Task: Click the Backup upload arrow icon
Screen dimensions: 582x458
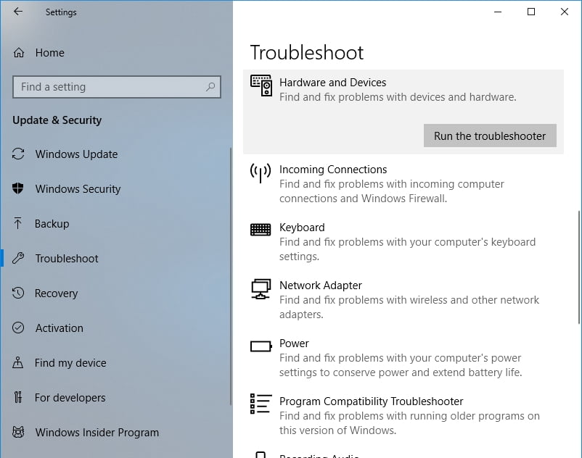Action: click(x=19, y=224)
